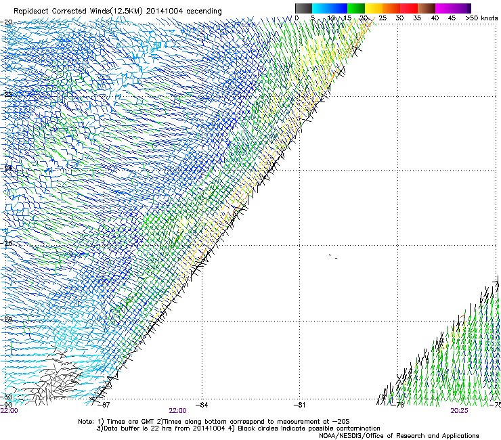Screen dimensions: 501x440
Task: Click the -87 longitude axis label
Action: [104, 405]
